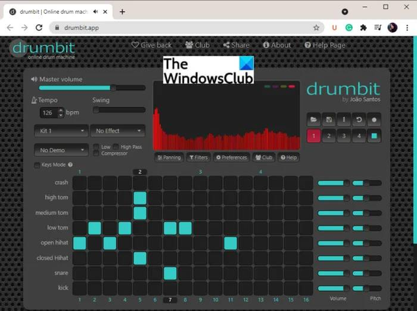The image size is (417, 311).
Task: Open Club in the top navigation
Action: pyautogui.click(x=197, y=45)
